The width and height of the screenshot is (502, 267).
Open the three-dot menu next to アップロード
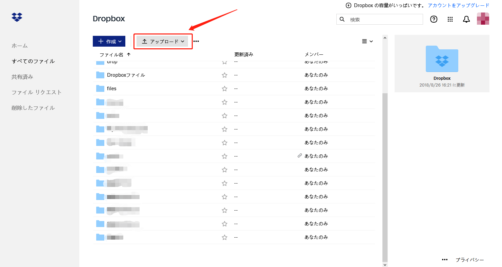click(x=196, y=41)
